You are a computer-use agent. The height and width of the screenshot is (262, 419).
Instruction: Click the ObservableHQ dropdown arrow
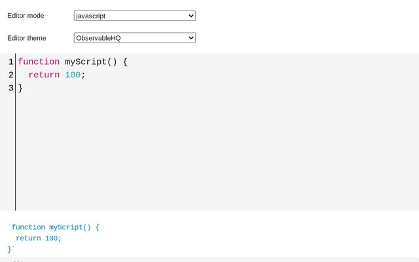pyautogui.click(x=191, y=38)
